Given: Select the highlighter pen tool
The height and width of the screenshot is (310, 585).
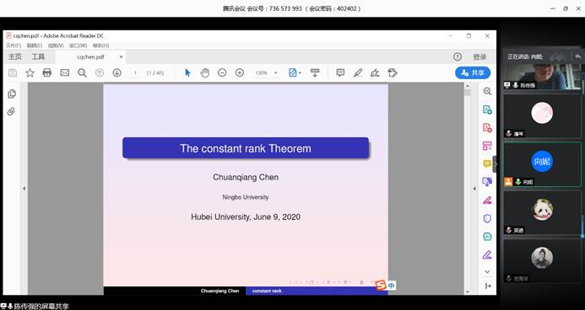Looking at the screenshot, I should click(358, 72).
